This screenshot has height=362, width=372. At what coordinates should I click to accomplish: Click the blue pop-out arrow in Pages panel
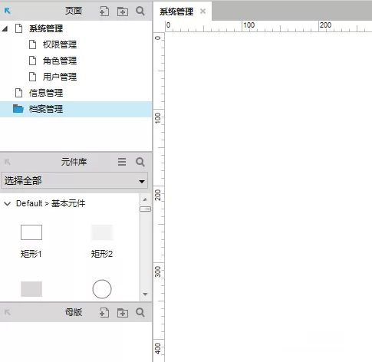[8, 11]
